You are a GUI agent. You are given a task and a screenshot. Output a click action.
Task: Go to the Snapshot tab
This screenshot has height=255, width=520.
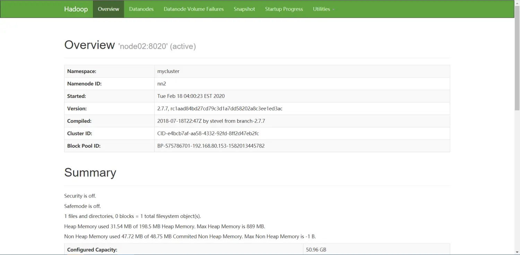click(244, 9)
